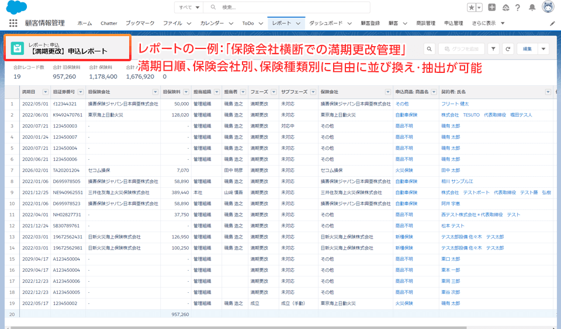Click the favorites star icon
This screenshot has width=561, height=329.
pos(472,8)
